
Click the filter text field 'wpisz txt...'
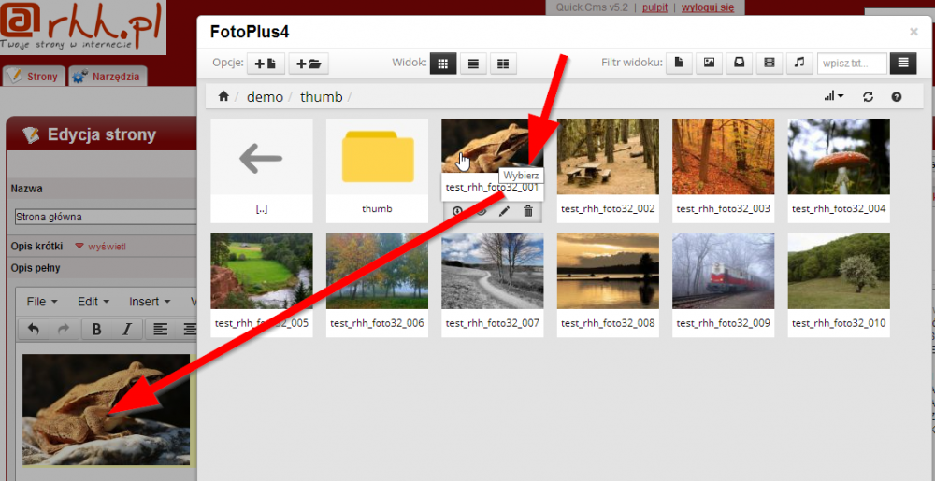pos(852,64)
